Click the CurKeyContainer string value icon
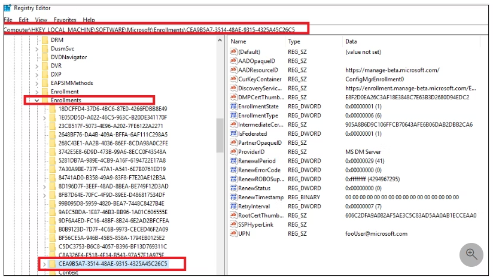The image size is (493, 280). pyautogui.click(x=233, y=79)
